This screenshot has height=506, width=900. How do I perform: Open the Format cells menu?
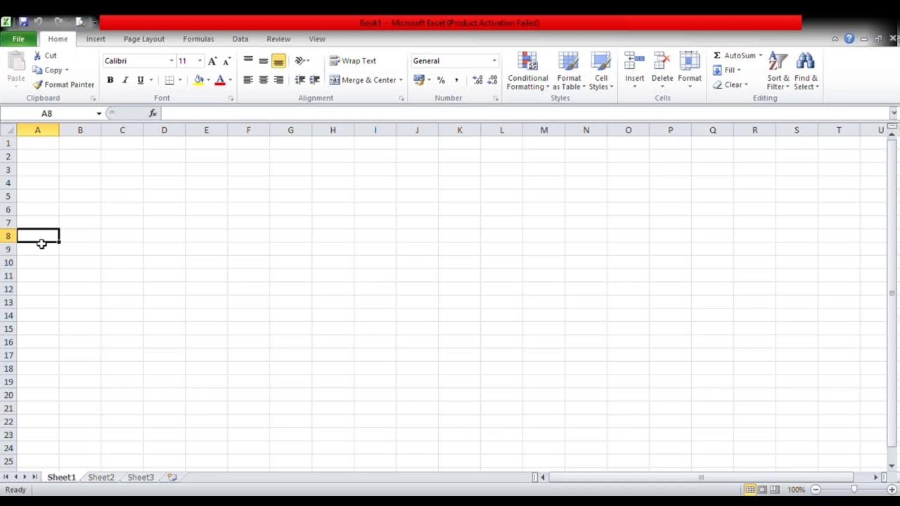point(690,71)
